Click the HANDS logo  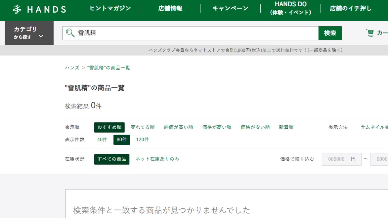coord(39,9)
